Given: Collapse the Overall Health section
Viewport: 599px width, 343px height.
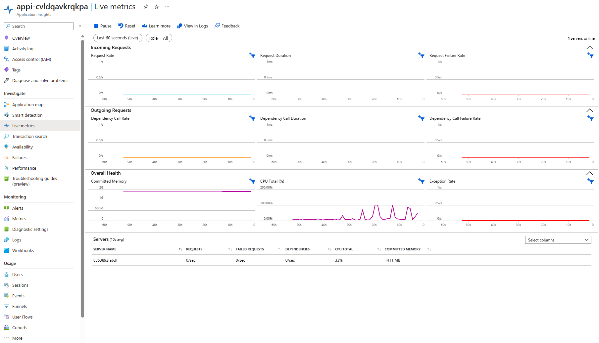Looking at the screenshot, I should point(589,173).
